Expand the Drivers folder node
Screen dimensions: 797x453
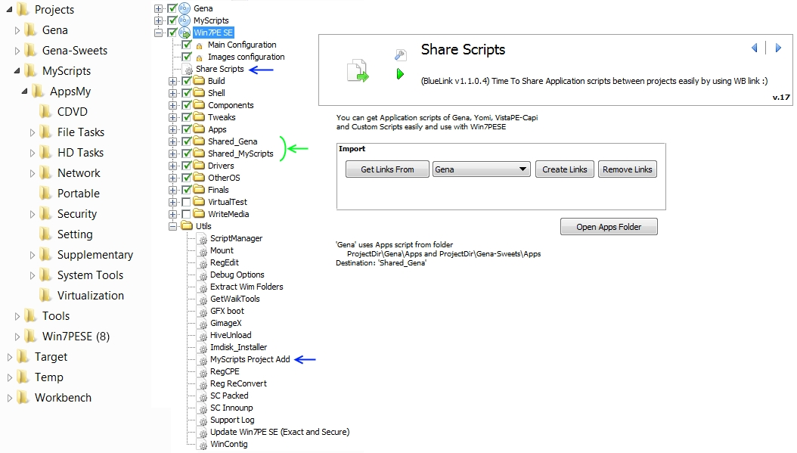[x=173, y=166]
